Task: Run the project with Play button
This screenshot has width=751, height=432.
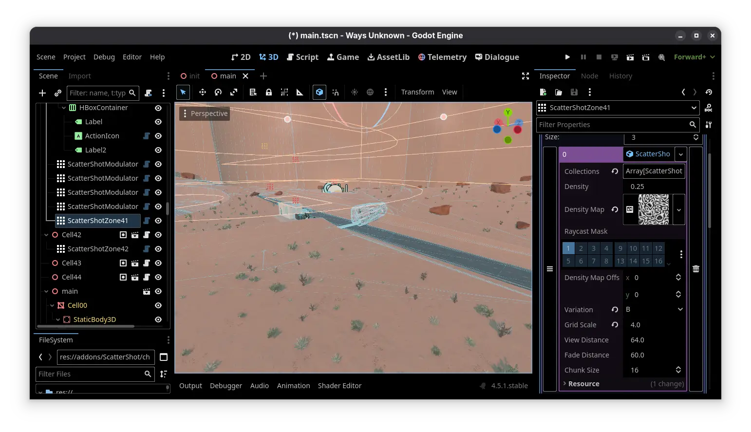Action: (x=567, y=57)
